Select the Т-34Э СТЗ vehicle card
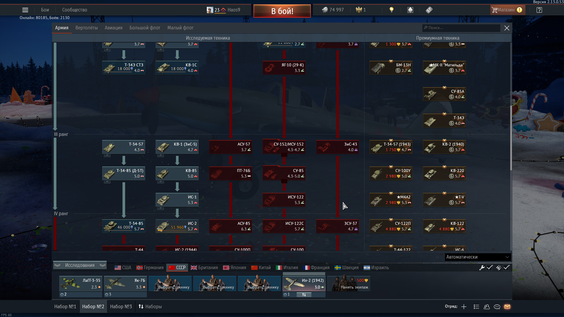This screenshot has height=317, width=564. [123, 68]
